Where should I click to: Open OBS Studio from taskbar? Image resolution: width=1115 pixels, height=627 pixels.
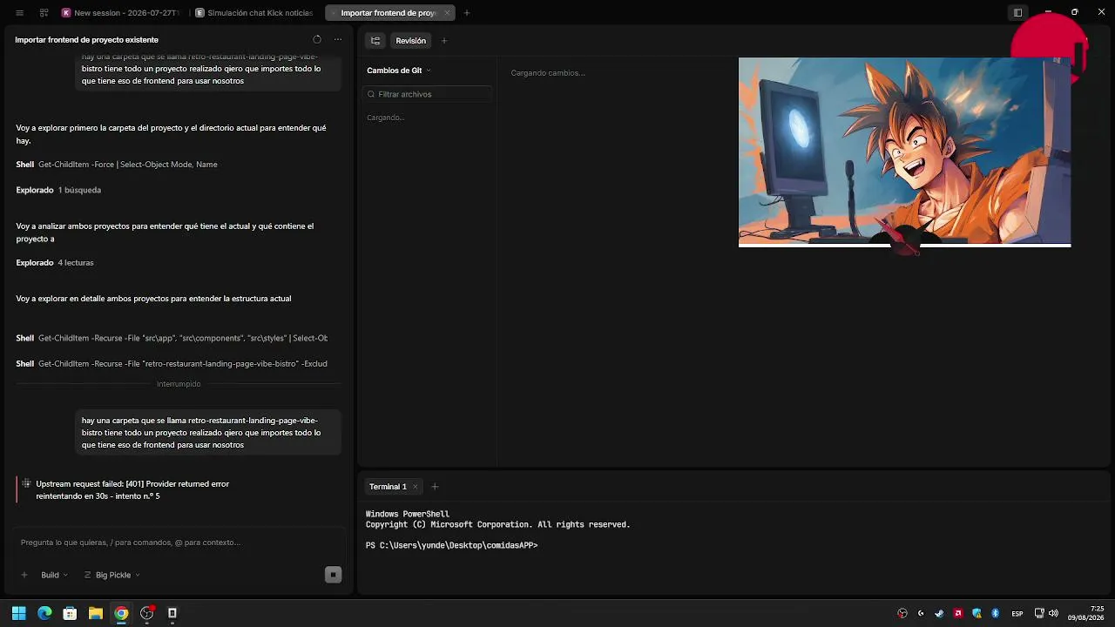coord(146,613)
